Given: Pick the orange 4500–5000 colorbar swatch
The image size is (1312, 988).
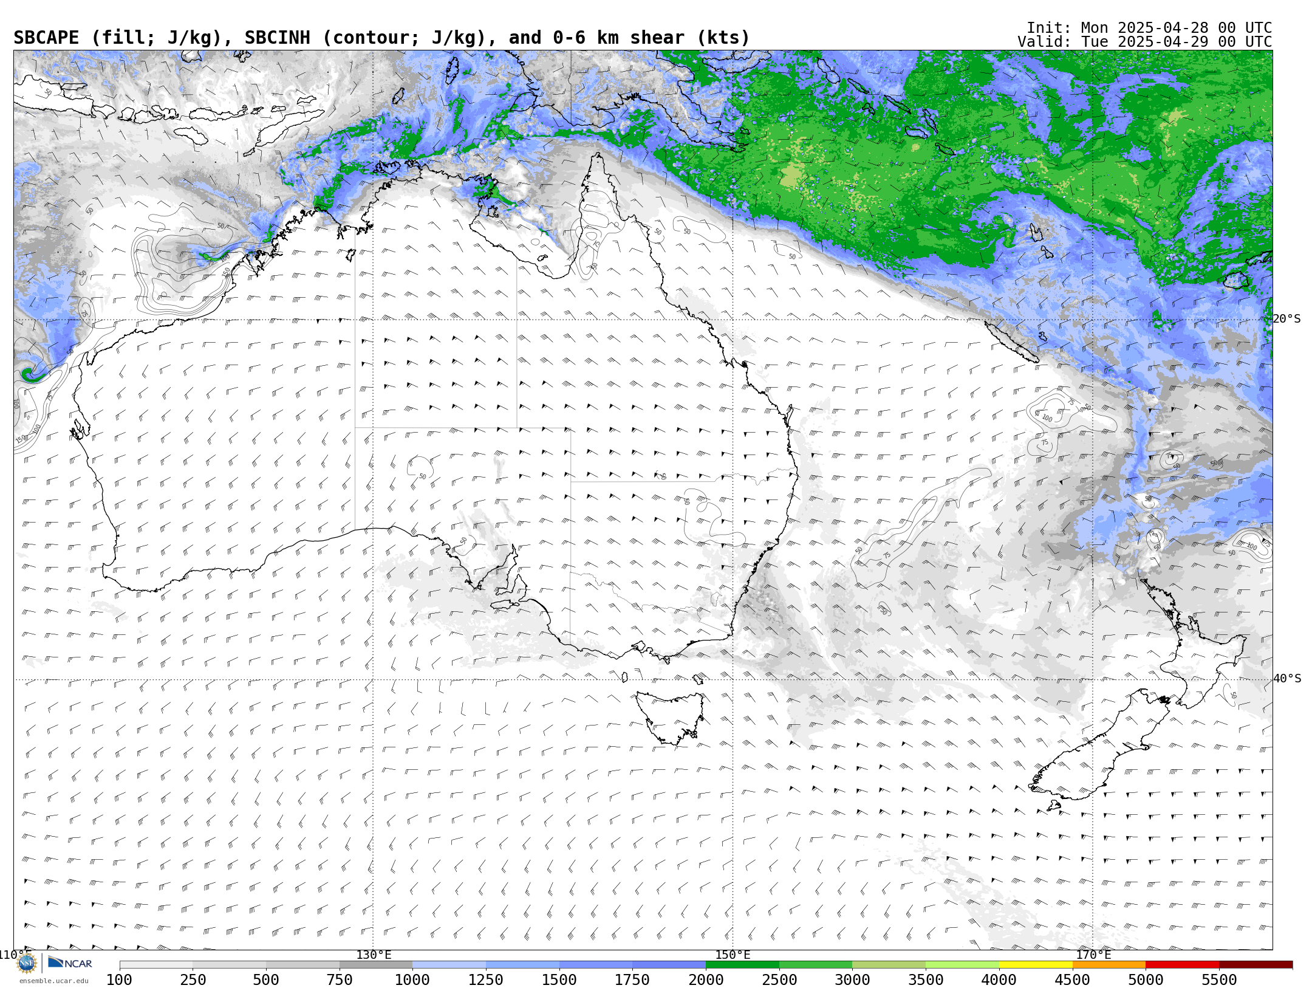Looking at the screenshot, I should tap(1109, 965).
